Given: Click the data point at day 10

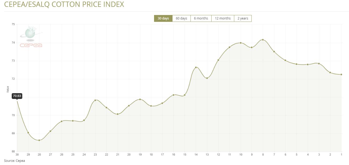Looking at the screenshot, I should pyautogui.click(x=241, y=43).
